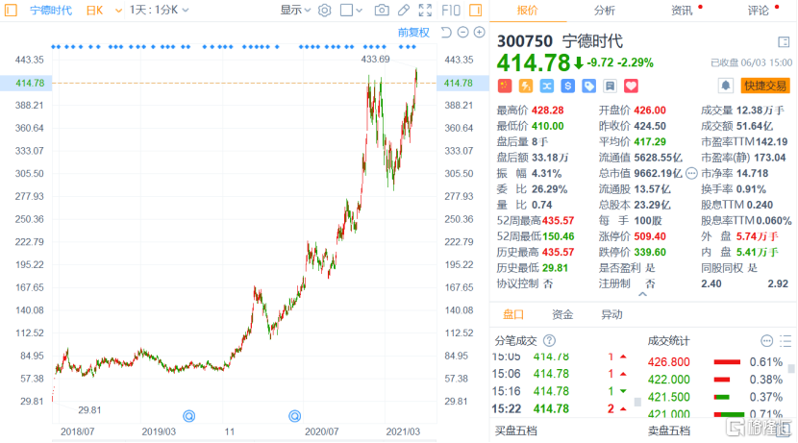Collapse the quote details chevron
Image resolution: width=798 pixels, height=443 pixels.
pyautogui.click(x=643, y=294)
